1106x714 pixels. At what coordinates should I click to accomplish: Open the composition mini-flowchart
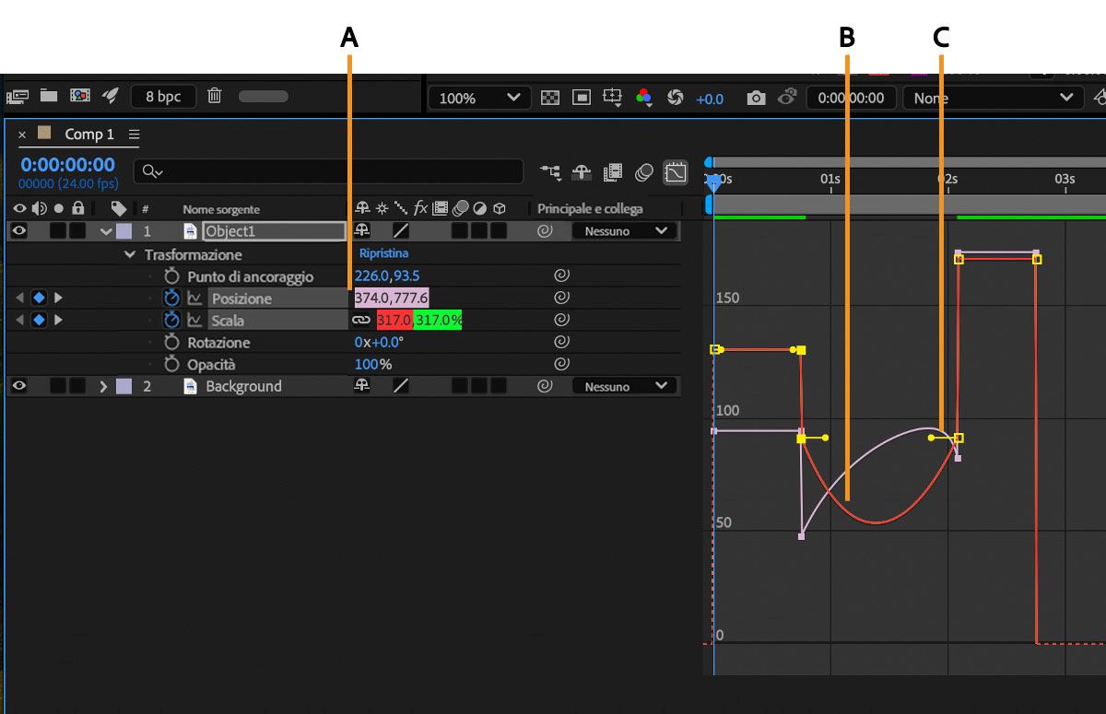tap(548, 172)
